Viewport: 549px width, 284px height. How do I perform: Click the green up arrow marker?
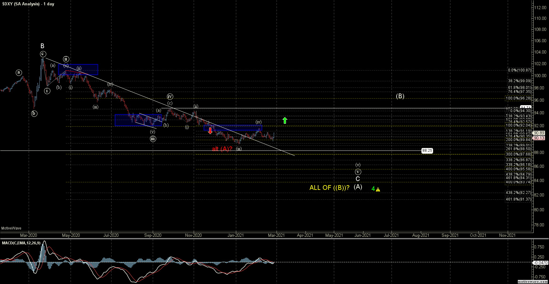click(285, 120)
